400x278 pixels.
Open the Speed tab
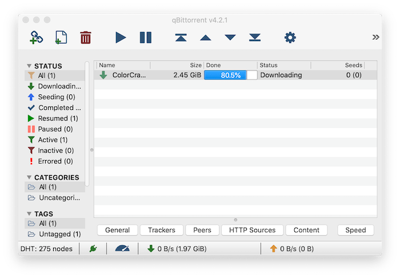(x=355, y=231)
